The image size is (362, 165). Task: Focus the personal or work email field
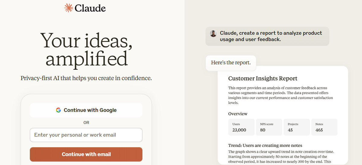click(86, 135)
